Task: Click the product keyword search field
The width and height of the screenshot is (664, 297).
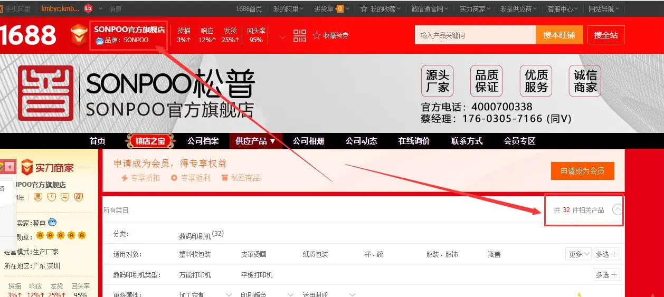Action: 475,35
